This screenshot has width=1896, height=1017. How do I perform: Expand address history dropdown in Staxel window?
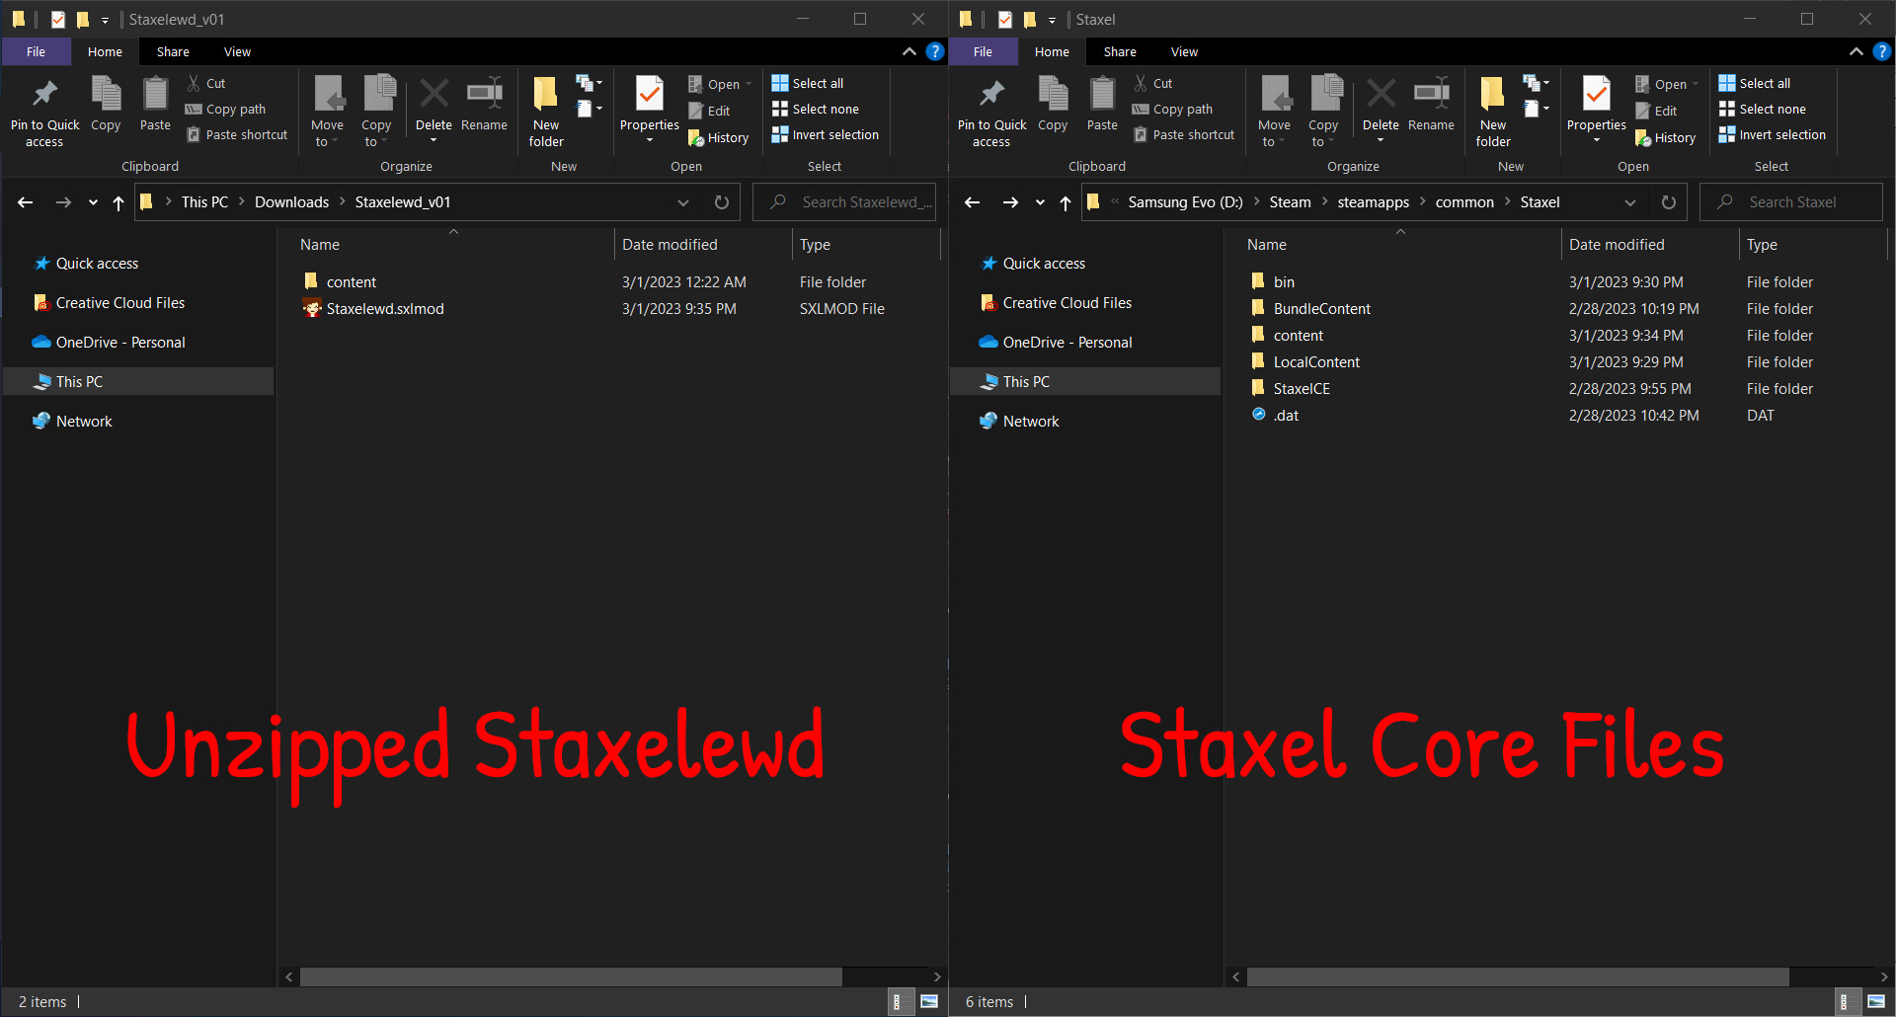pos(1630,202)
